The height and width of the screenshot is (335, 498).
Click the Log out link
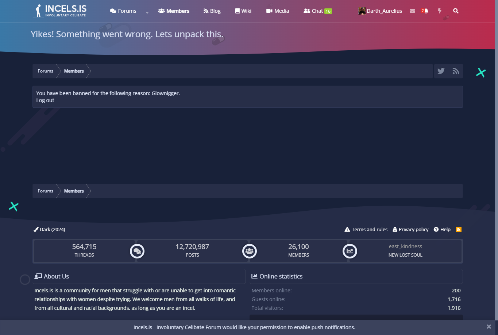45,100
